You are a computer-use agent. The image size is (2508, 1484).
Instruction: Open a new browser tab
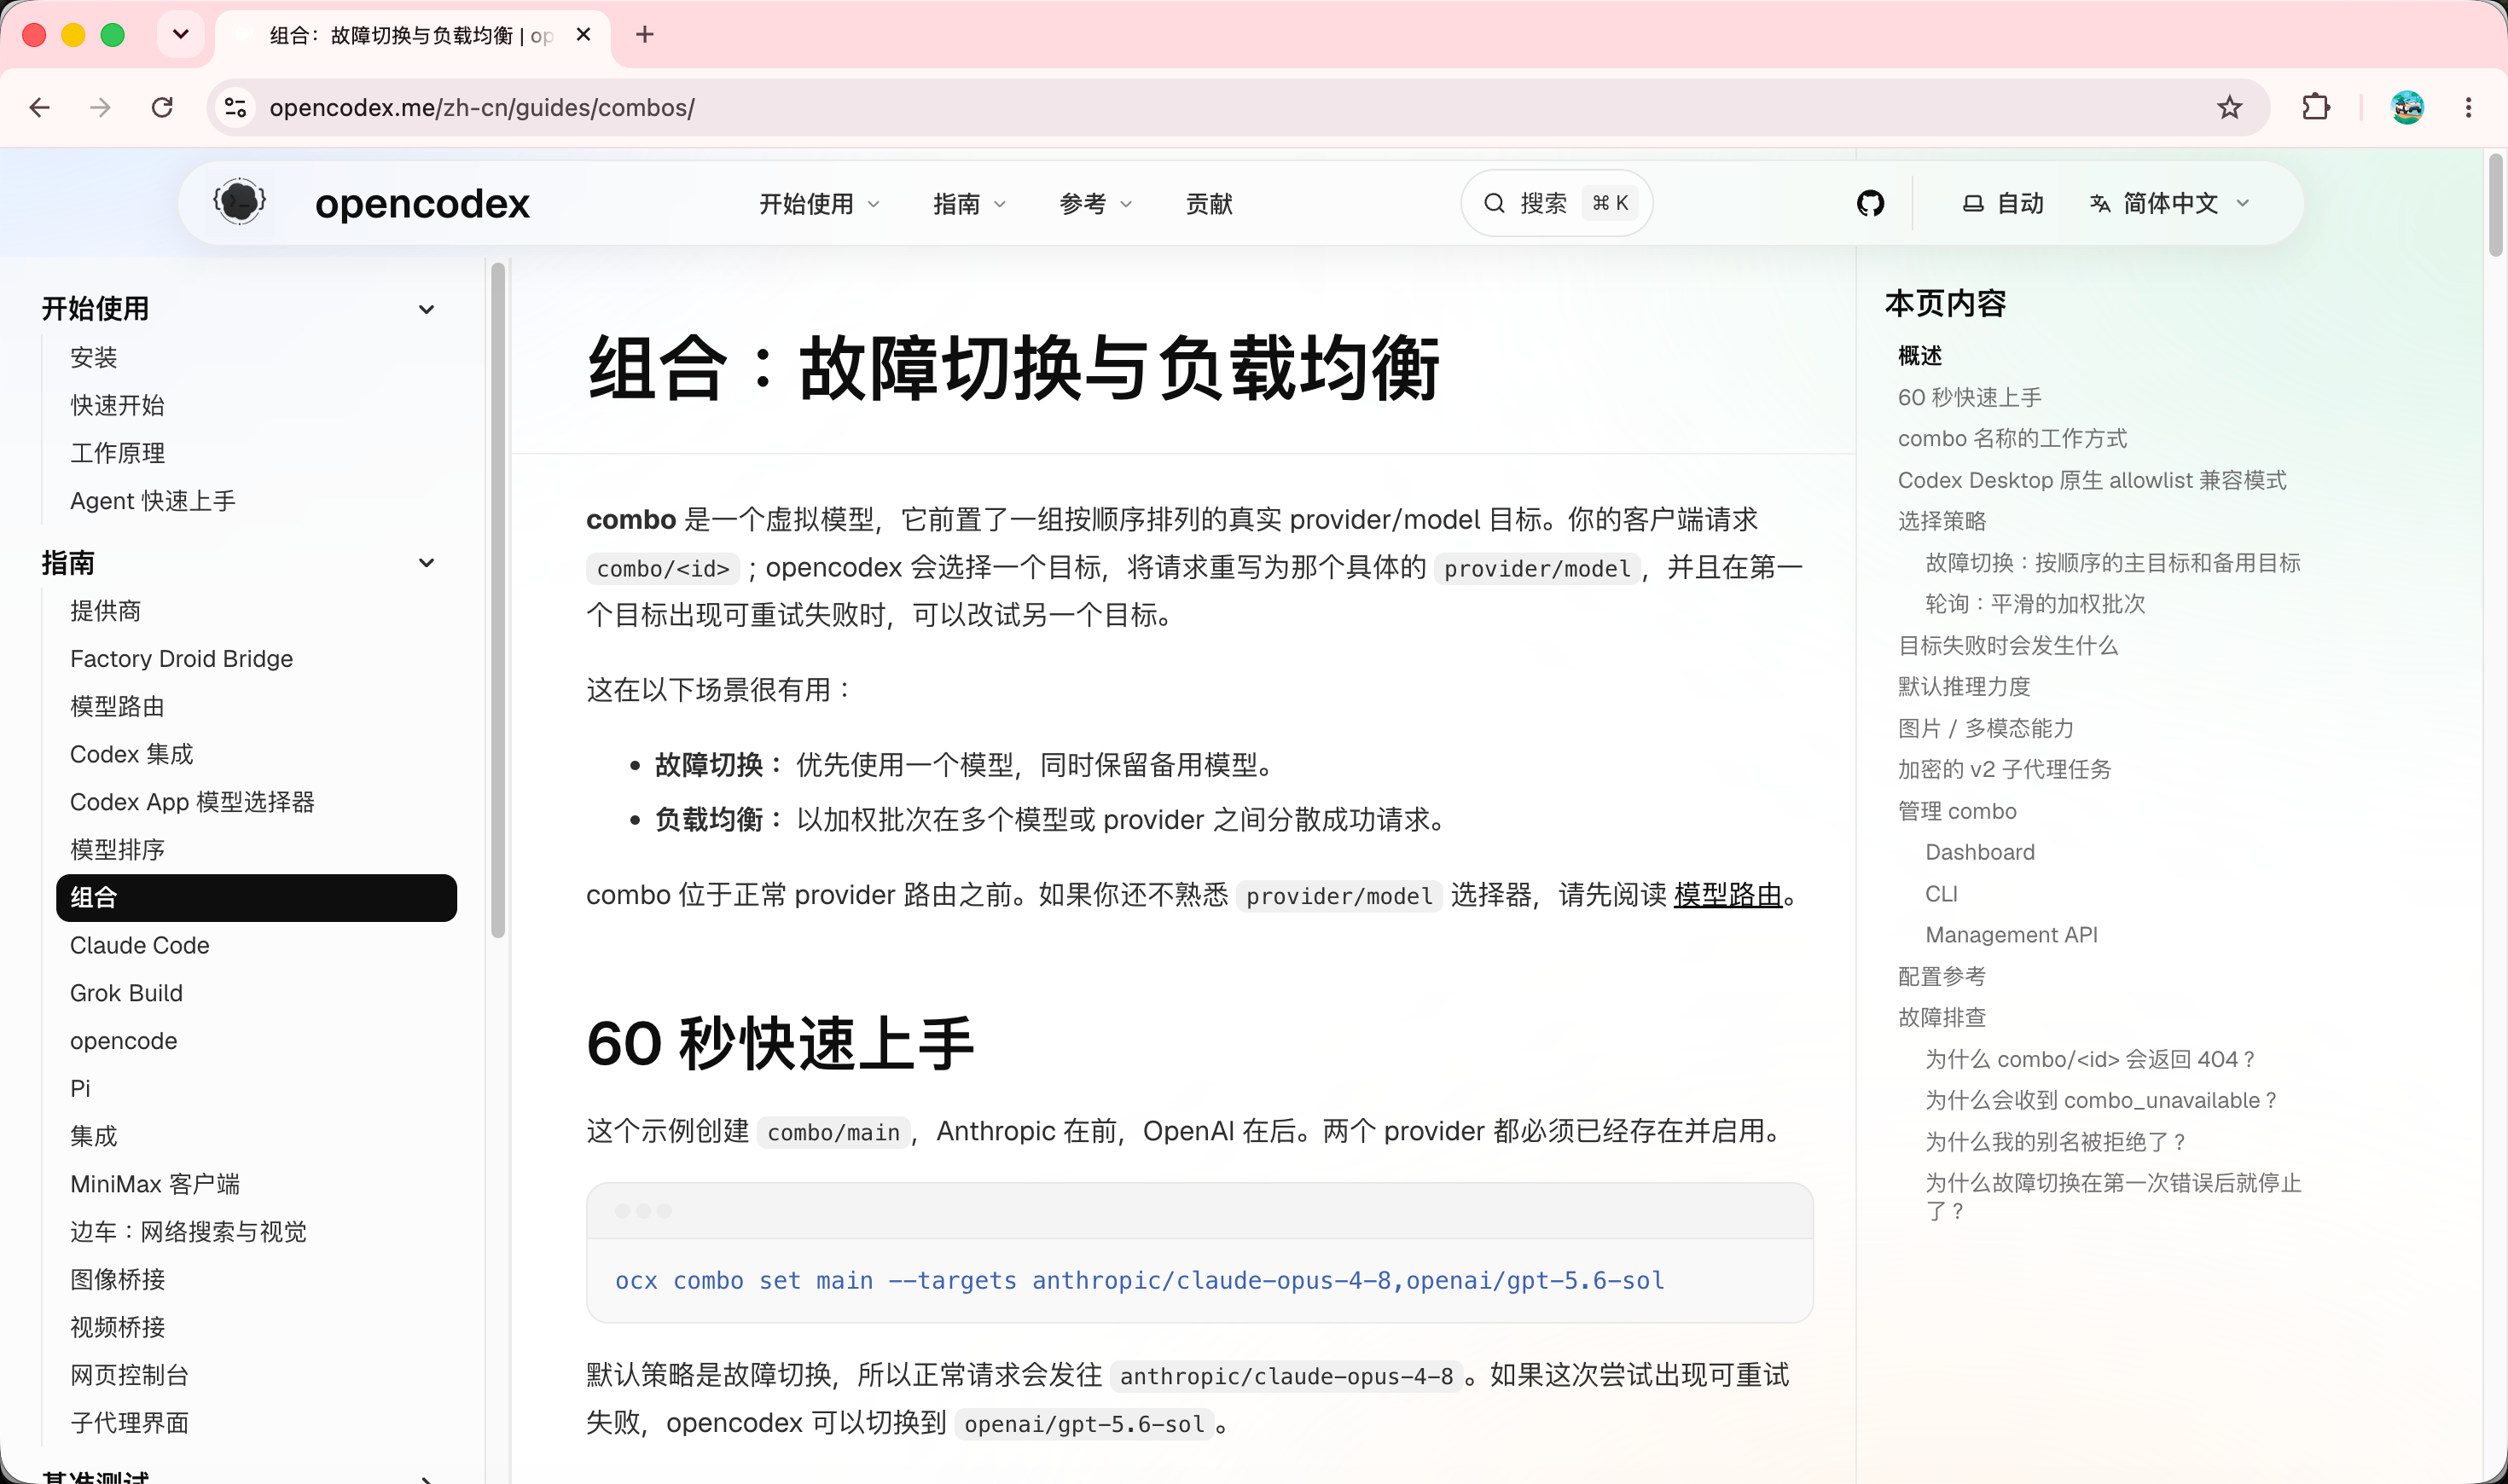point(645,35)
